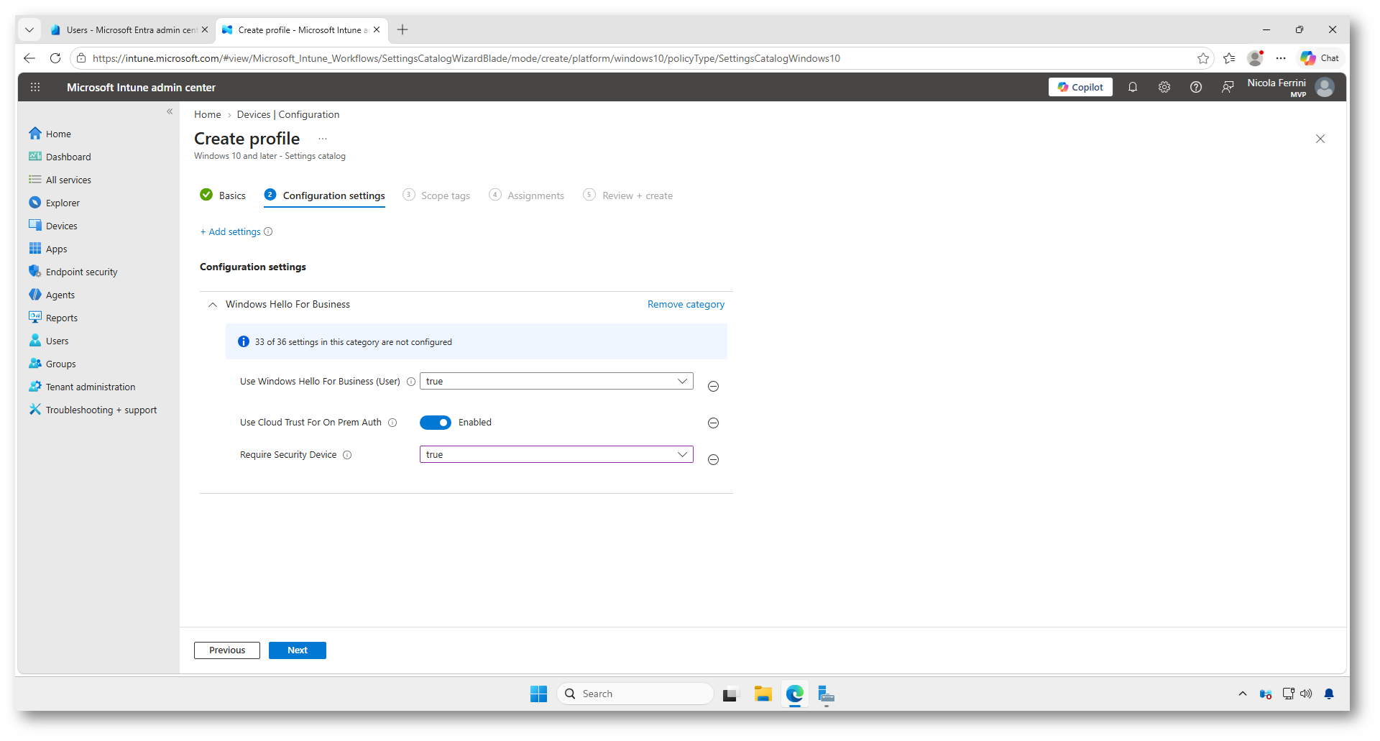Show info for Require Security Device
This screenshot has height=741, width=1380.
click(x=347, y=455)
